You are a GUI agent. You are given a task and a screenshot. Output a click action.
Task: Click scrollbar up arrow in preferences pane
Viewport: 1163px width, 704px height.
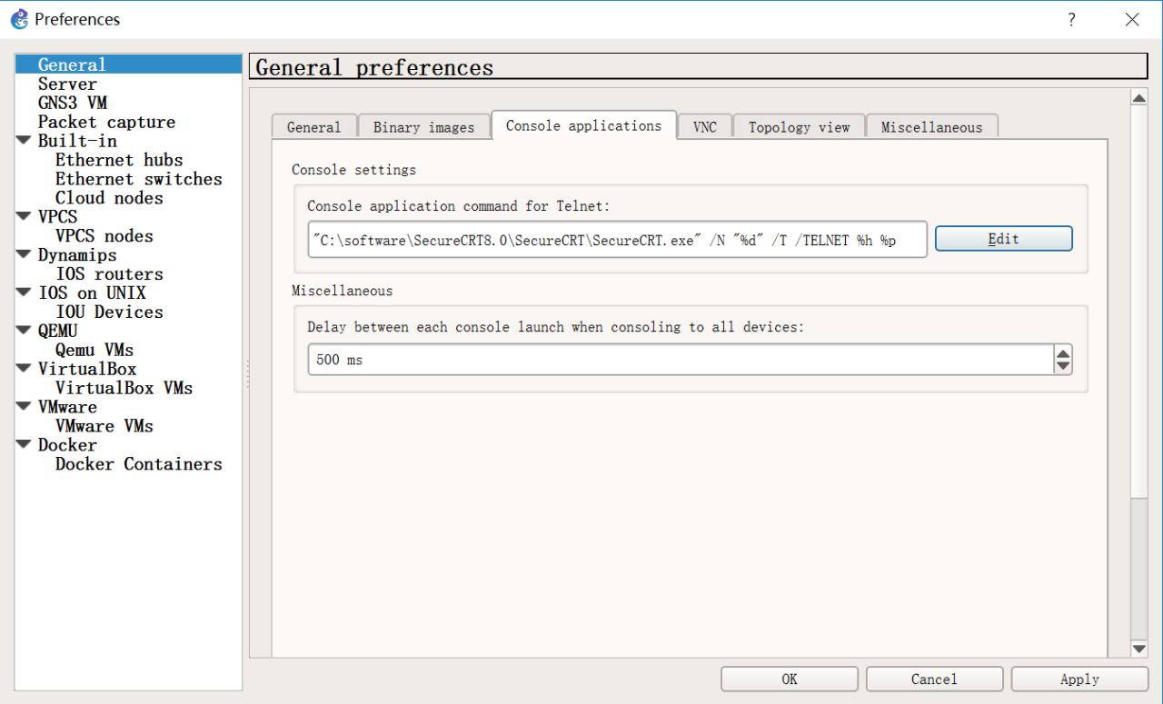(1139, 97)
